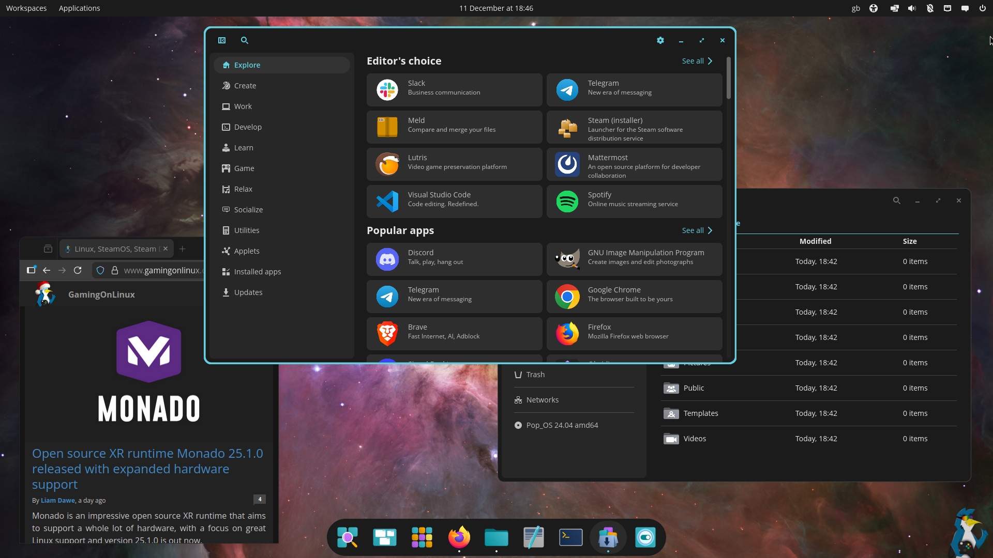The height and width of the screenshot is (558, 993).
Task: Switch to the Installed apps page
Action: pos(257,272)
